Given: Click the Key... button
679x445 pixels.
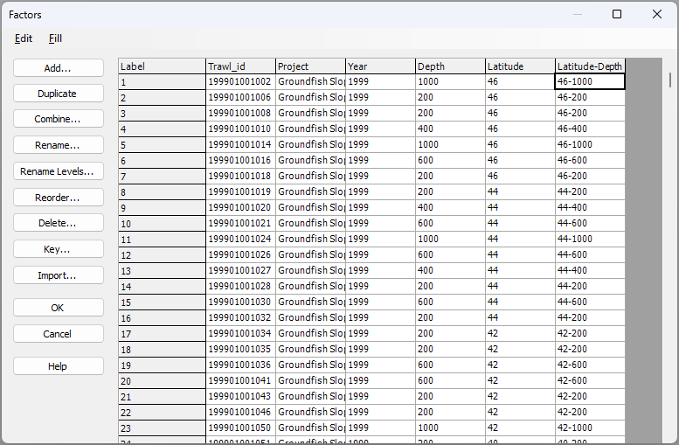Looking at the screenshot, I should pos(58,249).
